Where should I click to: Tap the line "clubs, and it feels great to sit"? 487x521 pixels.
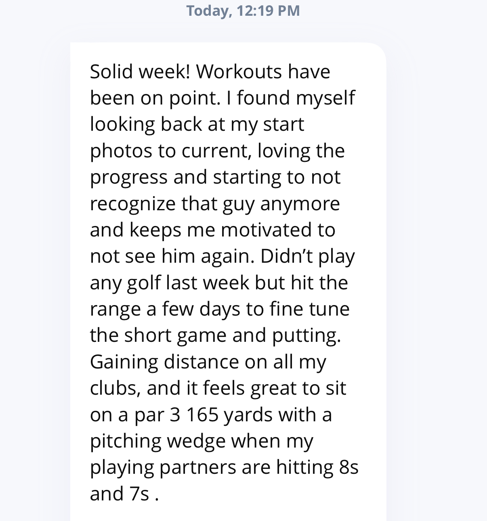point(218,388)
